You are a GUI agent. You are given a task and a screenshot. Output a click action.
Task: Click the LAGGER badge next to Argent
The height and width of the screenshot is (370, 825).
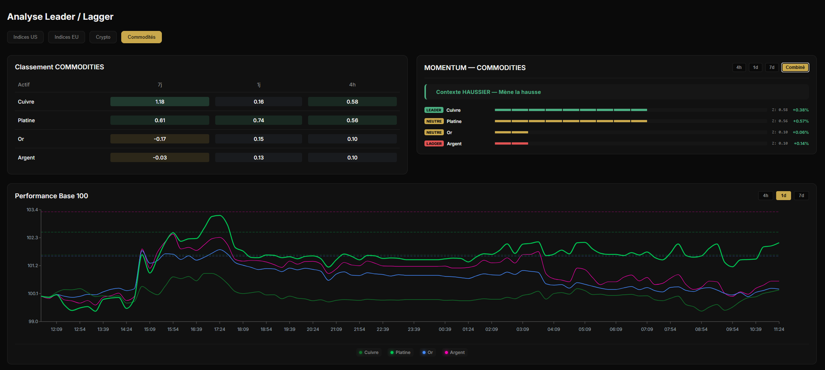tap(434, 144)
